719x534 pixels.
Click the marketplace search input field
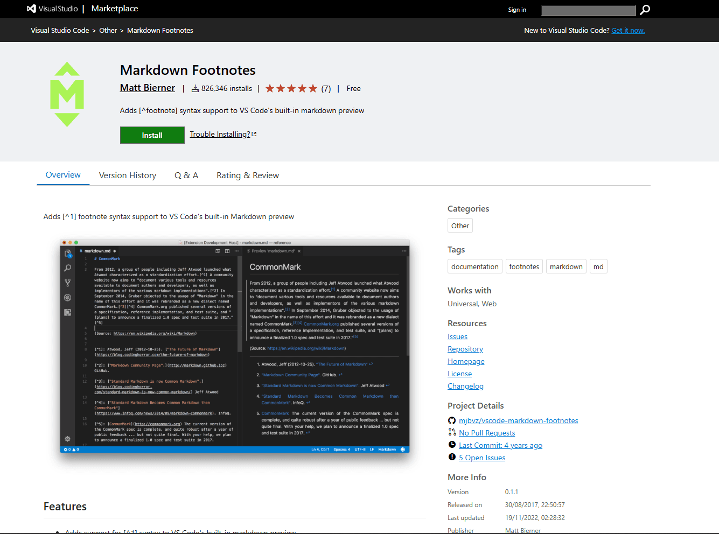coord(588,10)
